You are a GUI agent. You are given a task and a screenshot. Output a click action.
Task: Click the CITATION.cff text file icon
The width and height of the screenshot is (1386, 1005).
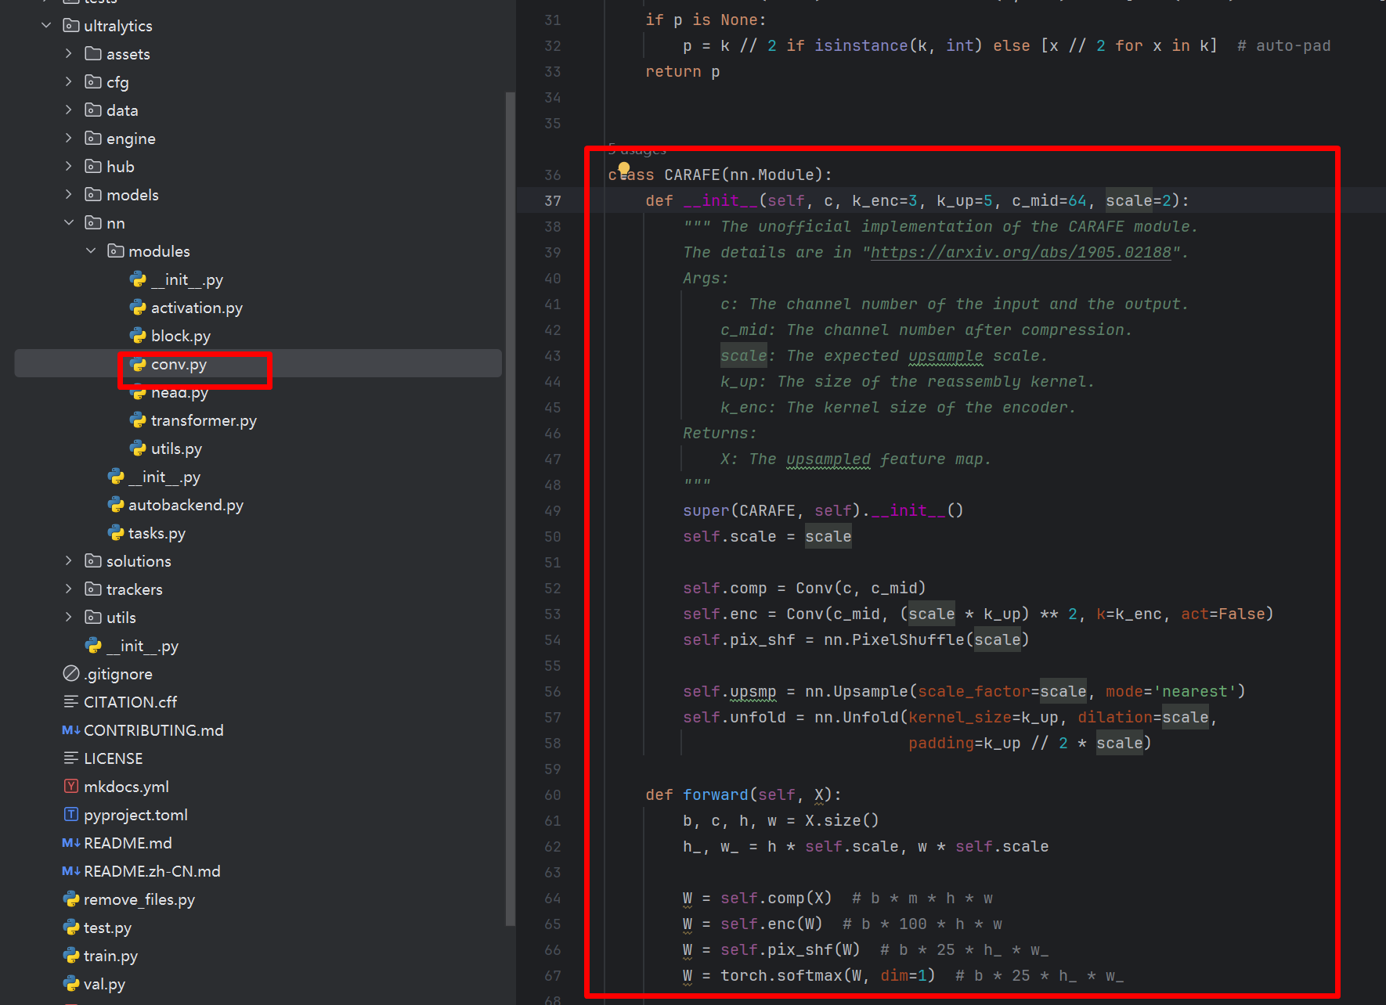tap(71, 702)
